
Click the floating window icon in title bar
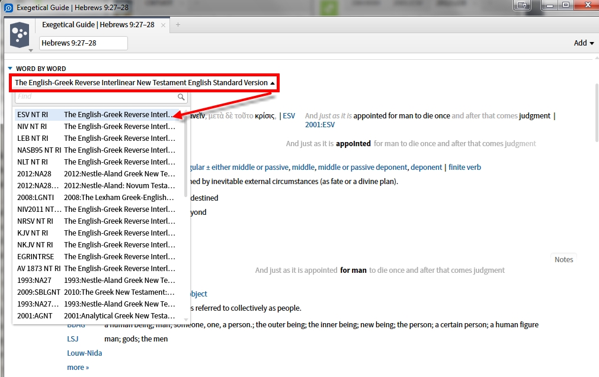(522, 5)
